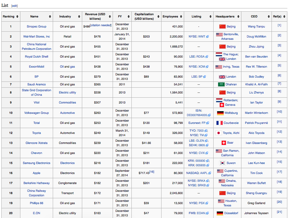Sort by Headquarters using its arrows

coord(238,16)
